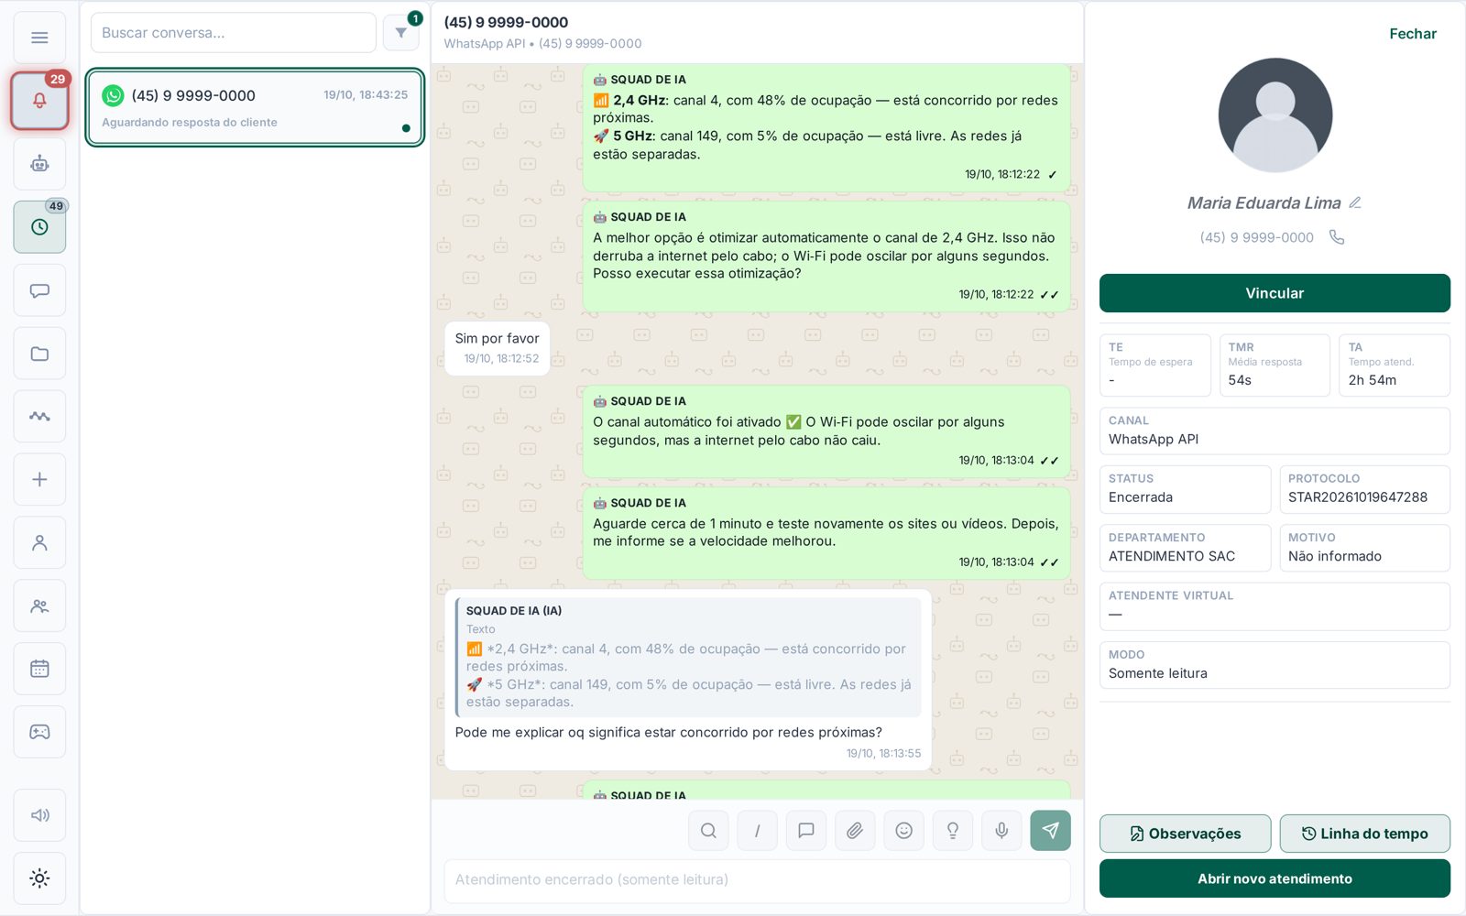Screen dimensions: 1466x916
Task: Open the analytics wave icon in sidebar
Action: 39,417
